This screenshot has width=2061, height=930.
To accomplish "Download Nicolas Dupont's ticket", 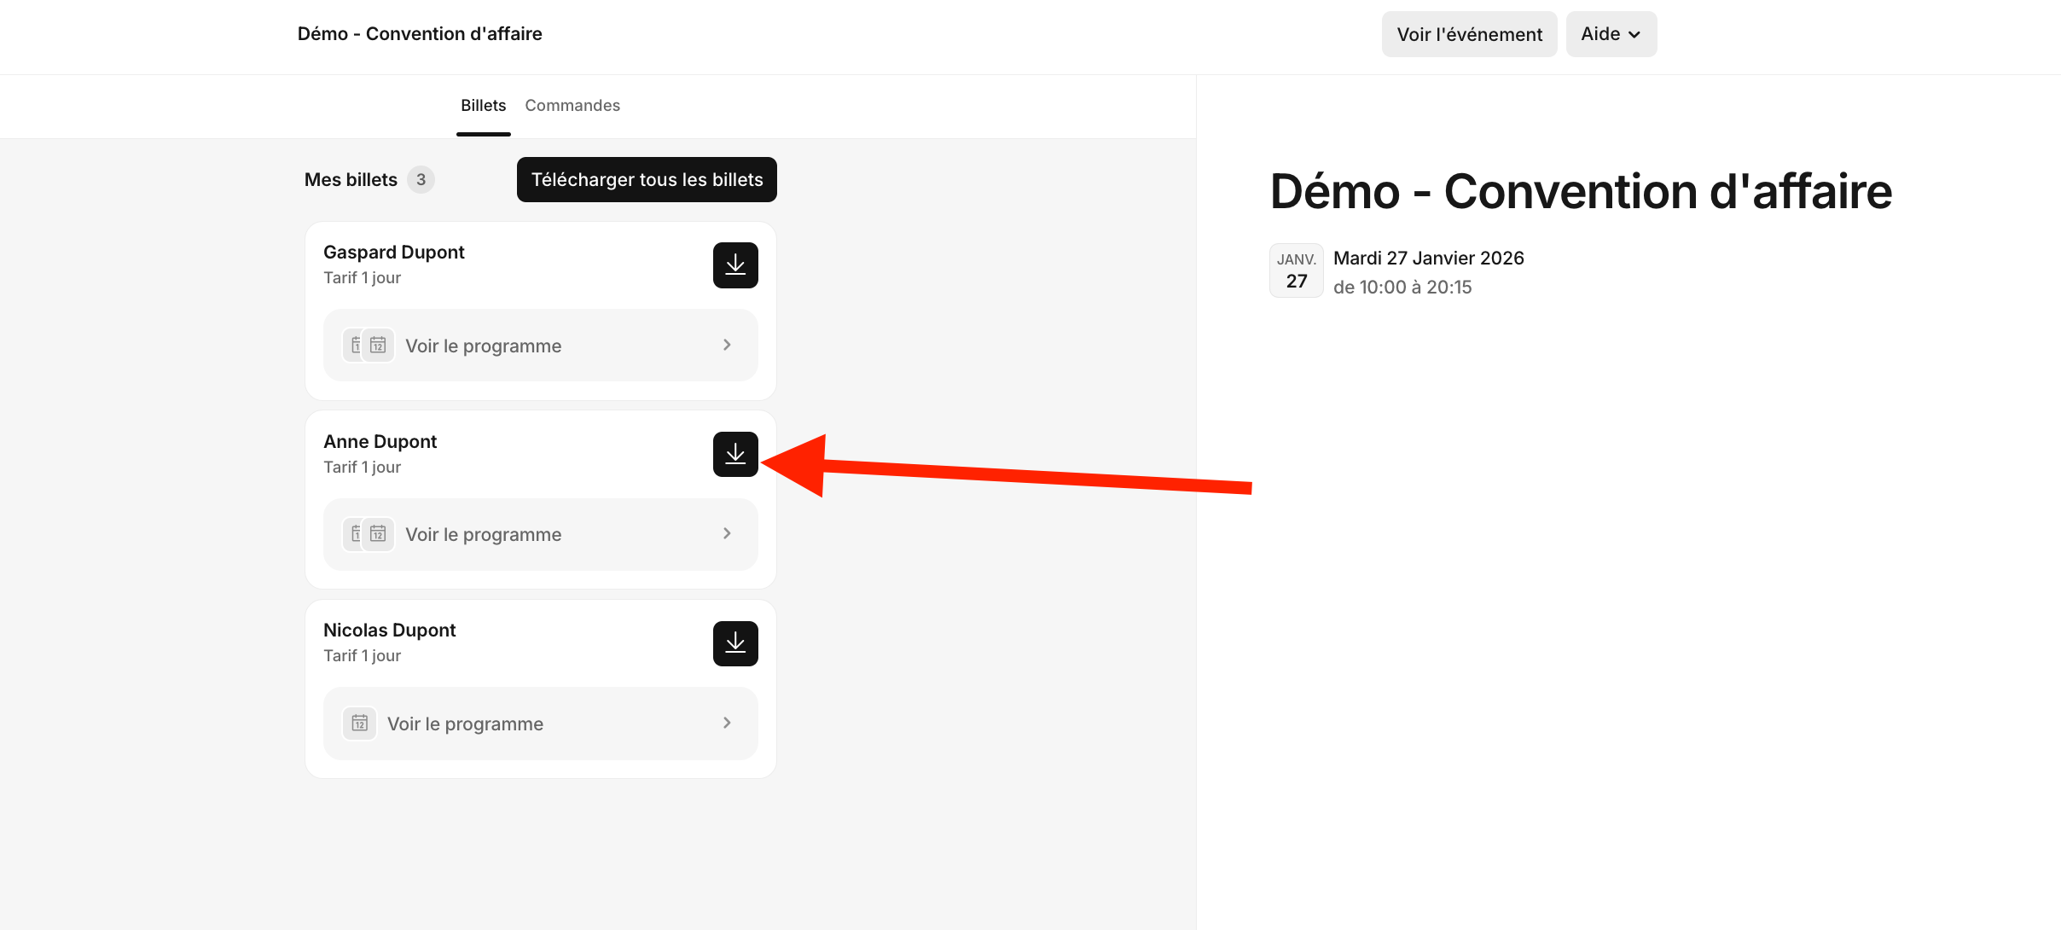I will click(735, 643).
